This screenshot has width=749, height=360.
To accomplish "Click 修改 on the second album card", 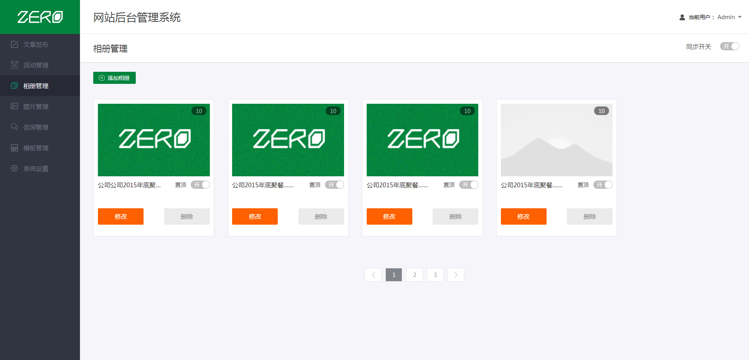I will pos(255,216).
